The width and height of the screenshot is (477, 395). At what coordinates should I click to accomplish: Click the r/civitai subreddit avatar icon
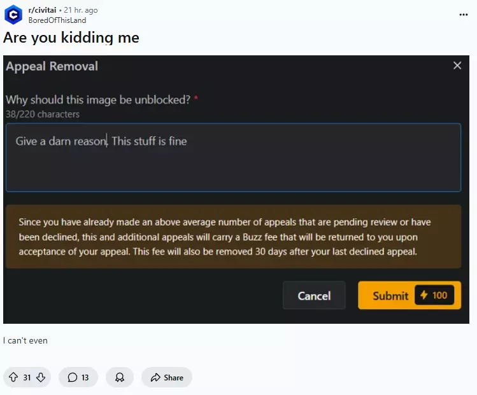point(13,15)
